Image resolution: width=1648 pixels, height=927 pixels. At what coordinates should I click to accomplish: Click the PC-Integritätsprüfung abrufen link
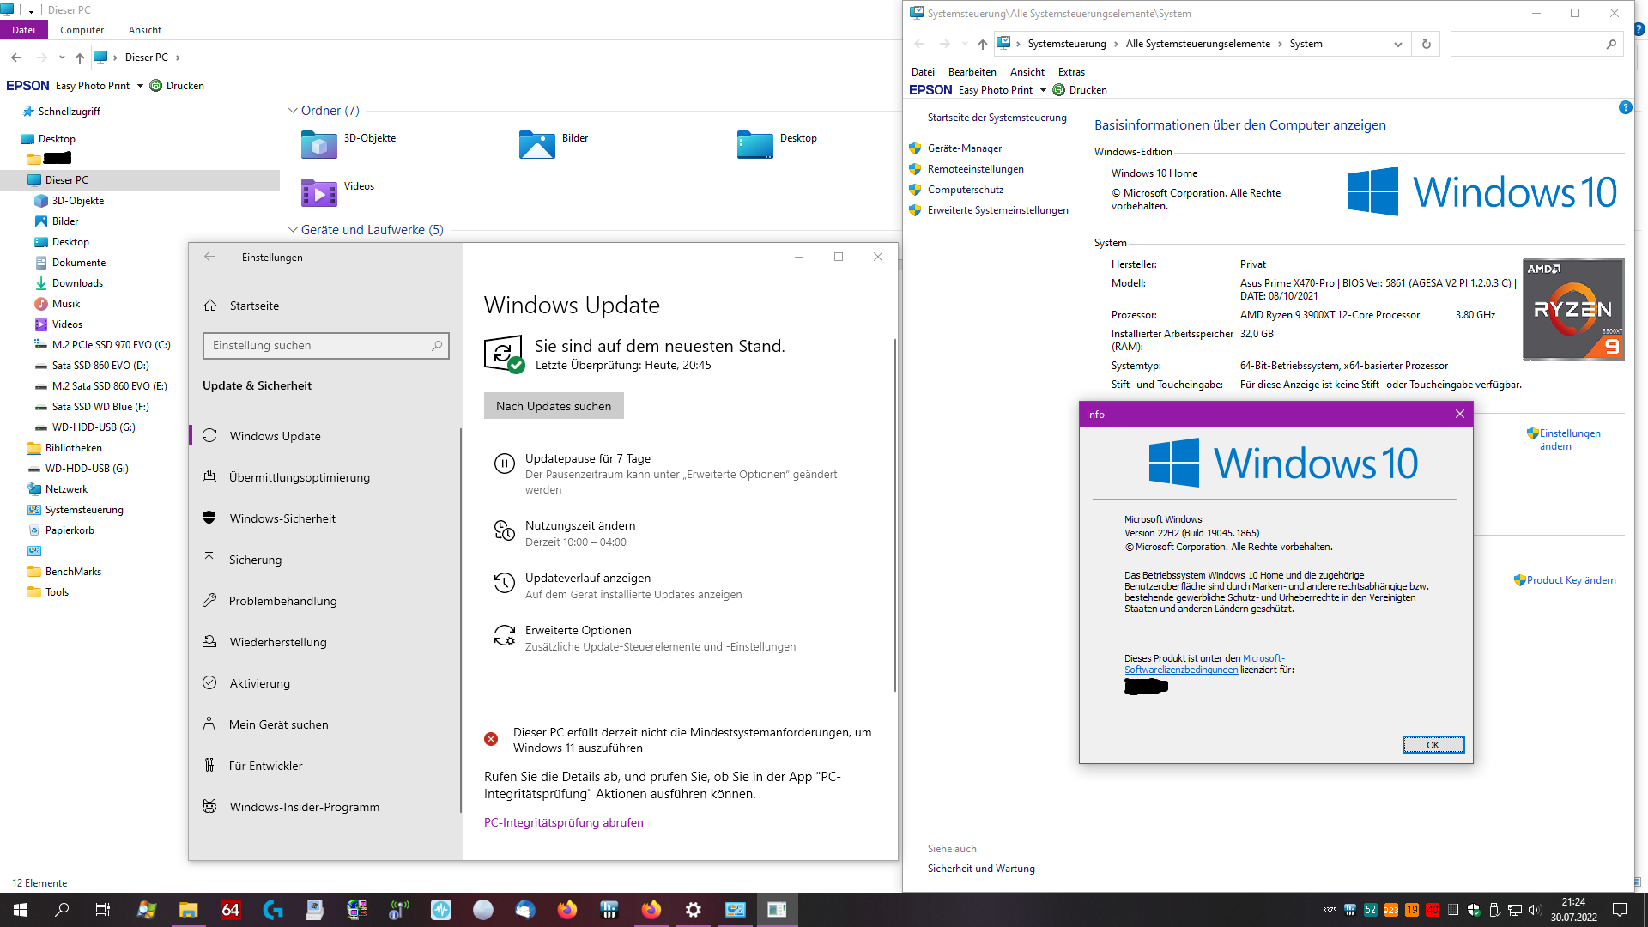coord(563,822)
